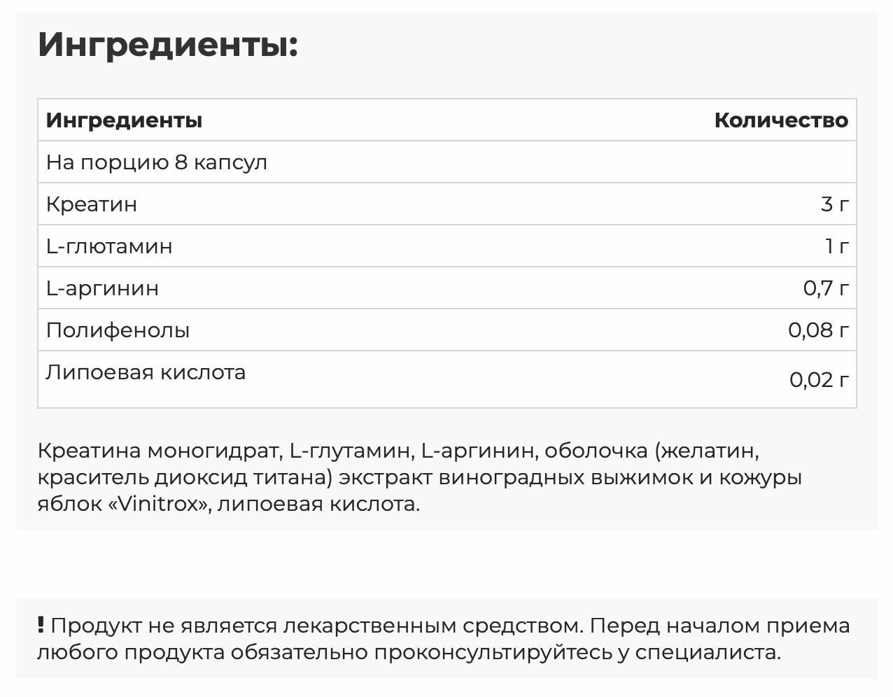Click the 'проконсультируйтесь у специалиста' text

pyautogui.click(x=577, y=653)
